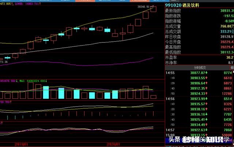Click the 总成交量 label
234x147 pixels.
tap(173, 26)
